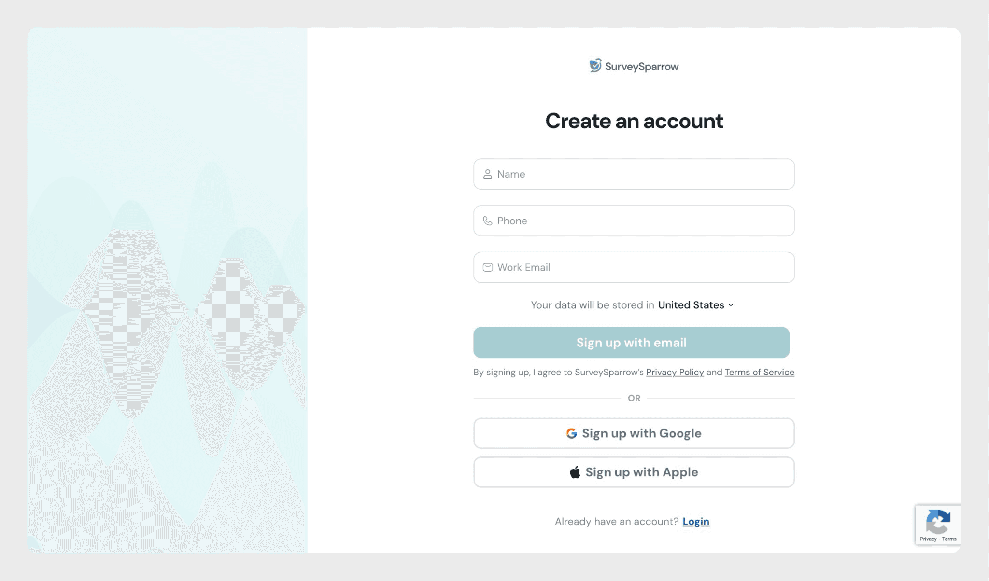
Task: Click the envelope icon in Work Email
Action: [x=488, y=267]
